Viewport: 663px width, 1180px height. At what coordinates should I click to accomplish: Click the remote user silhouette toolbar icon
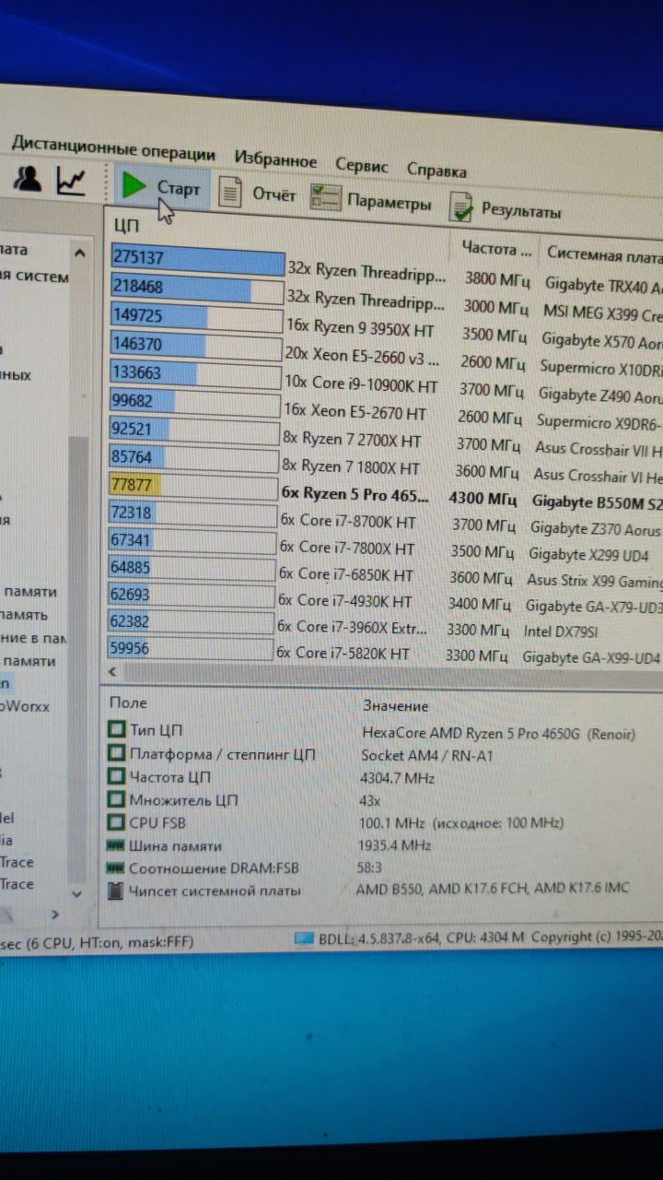click(x=28, y=179)
